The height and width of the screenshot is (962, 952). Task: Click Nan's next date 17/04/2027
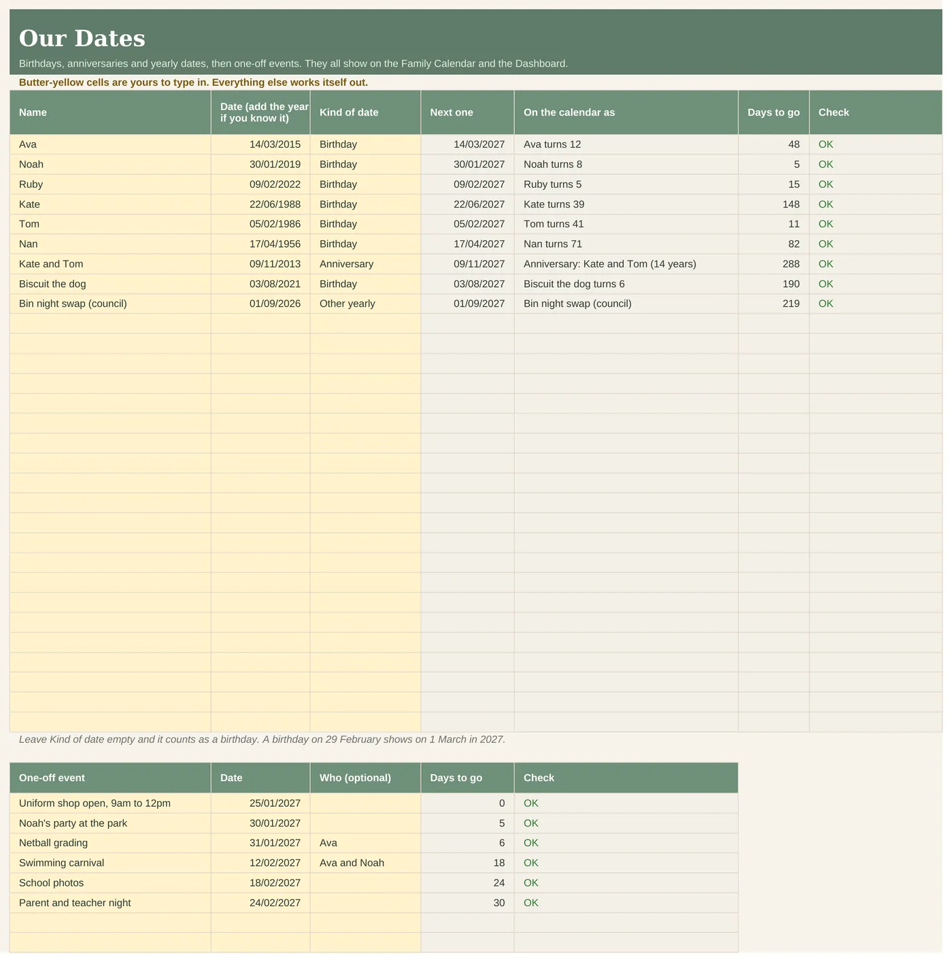tap(468, 245)
